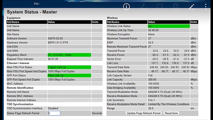Click the Regulatory Band '16 - 5.9 GHz - Other' value
This screenshot has height=120, width=213.
69,55
